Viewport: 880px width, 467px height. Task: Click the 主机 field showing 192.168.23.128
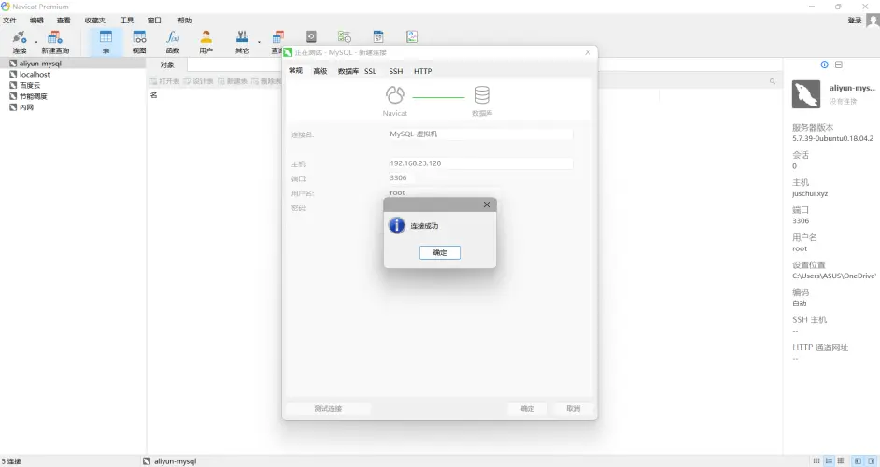480,163
